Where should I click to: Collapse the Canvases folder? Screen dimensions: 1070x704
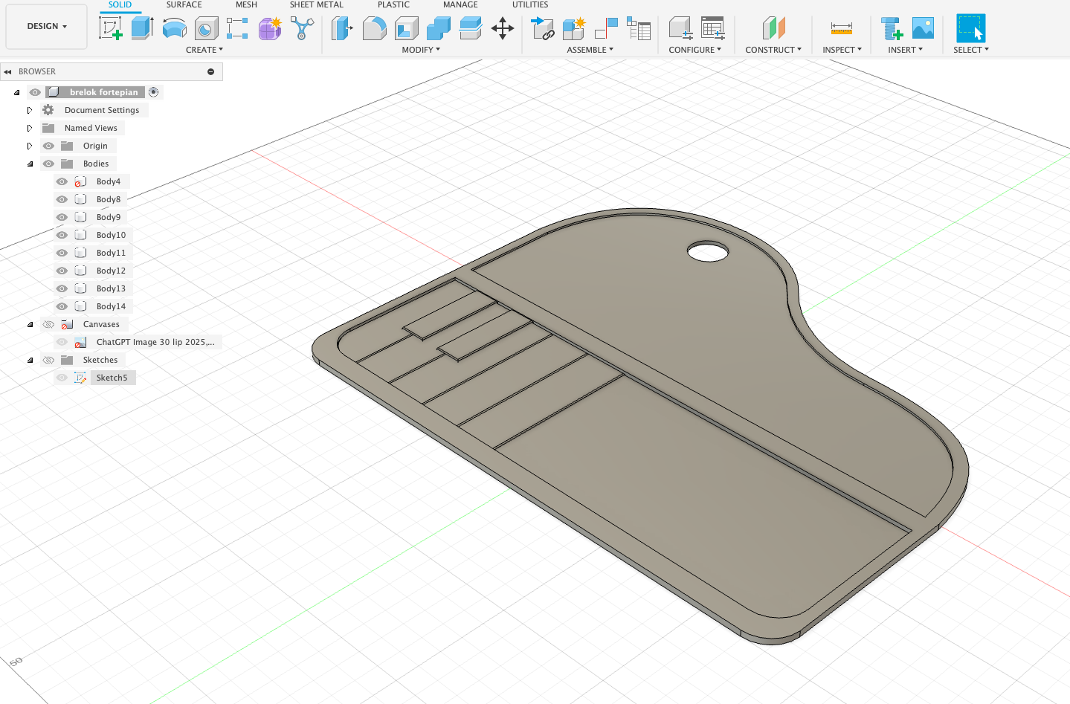pos(30,324)
